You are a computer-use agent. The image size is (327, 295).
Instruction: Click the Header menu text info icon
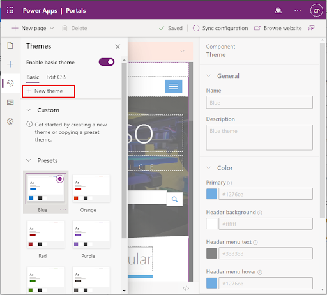tap(255, 243)
